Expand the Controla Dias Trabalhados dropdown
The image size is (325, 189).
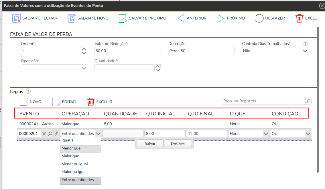[305, 51]
